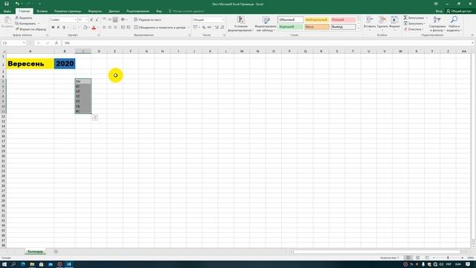Screen dimensions: 476x268
Task: Click the Cut (Вырезать) scissors button
Action: [24, 18]
